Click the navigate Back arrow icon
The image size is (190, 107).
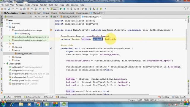(x=40, y=9)
